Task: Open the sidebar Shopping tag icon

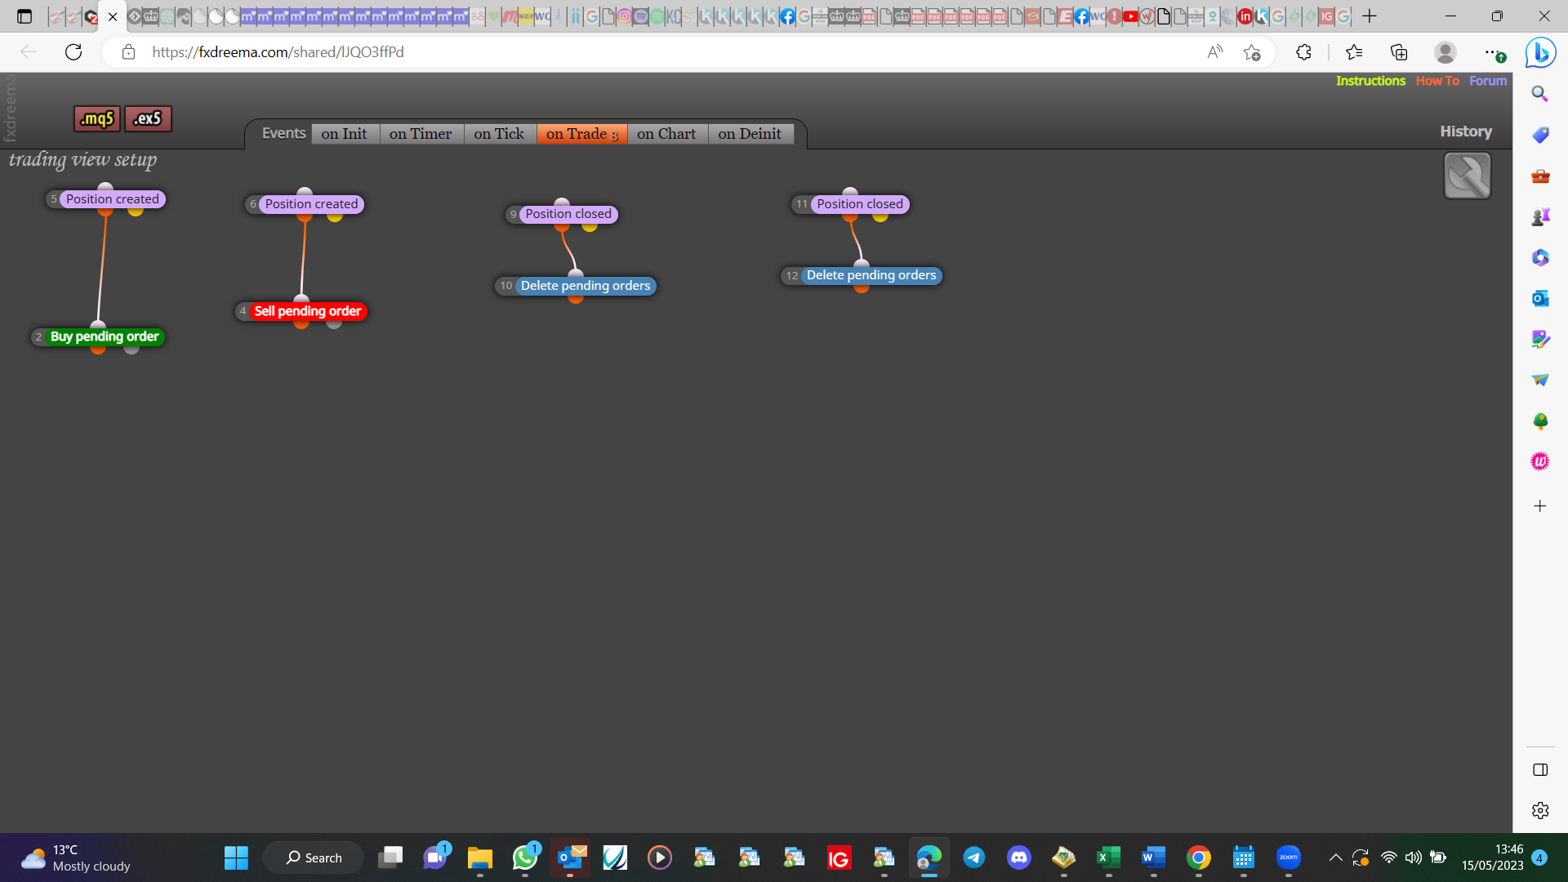Action: coord(1540,135)
